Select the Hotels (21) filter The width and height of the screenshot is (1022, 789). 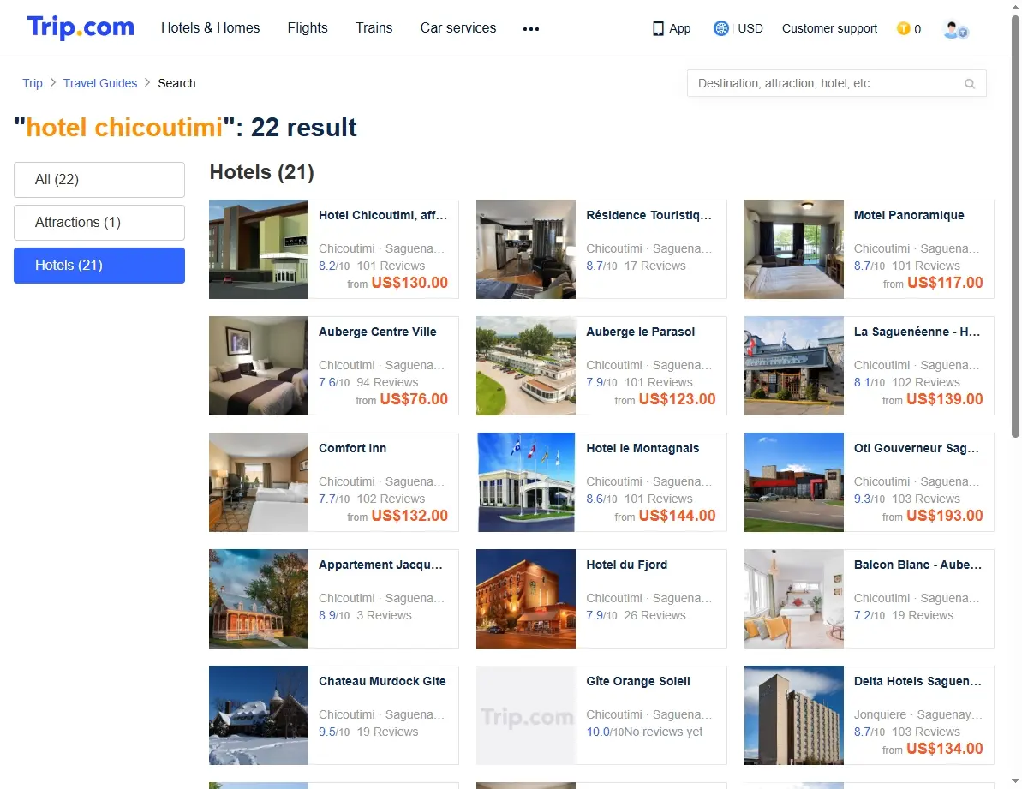(x=99, y=266)
